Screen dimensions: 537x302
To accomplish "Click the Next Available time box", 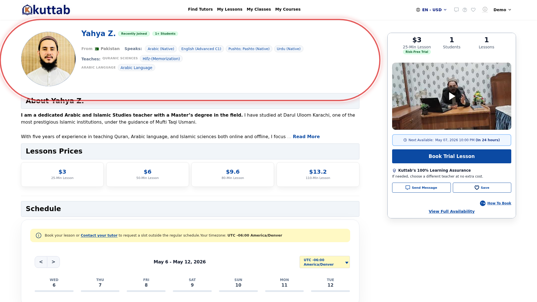I will point(451,140).
